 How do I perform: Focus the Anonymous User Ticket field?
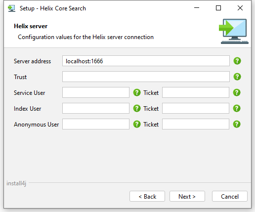coord(196,124)
